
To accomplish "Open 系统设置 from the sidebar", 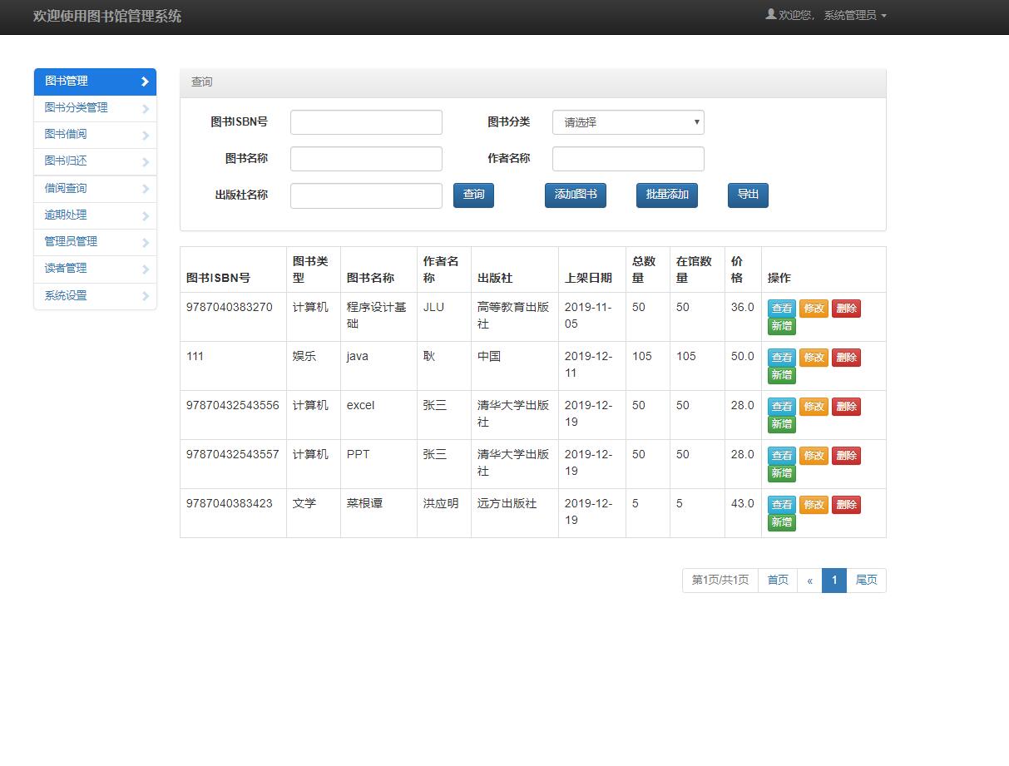I will click(x=95, y=295).
